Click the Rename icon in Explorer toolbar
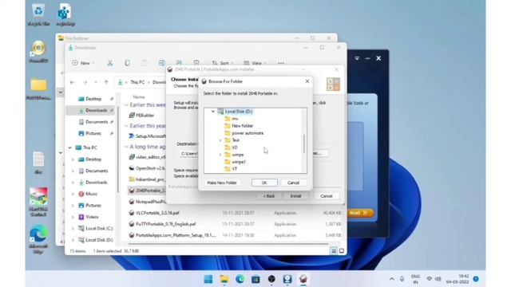511x287 pixels. pyautogui.click(x=161, y=63)
